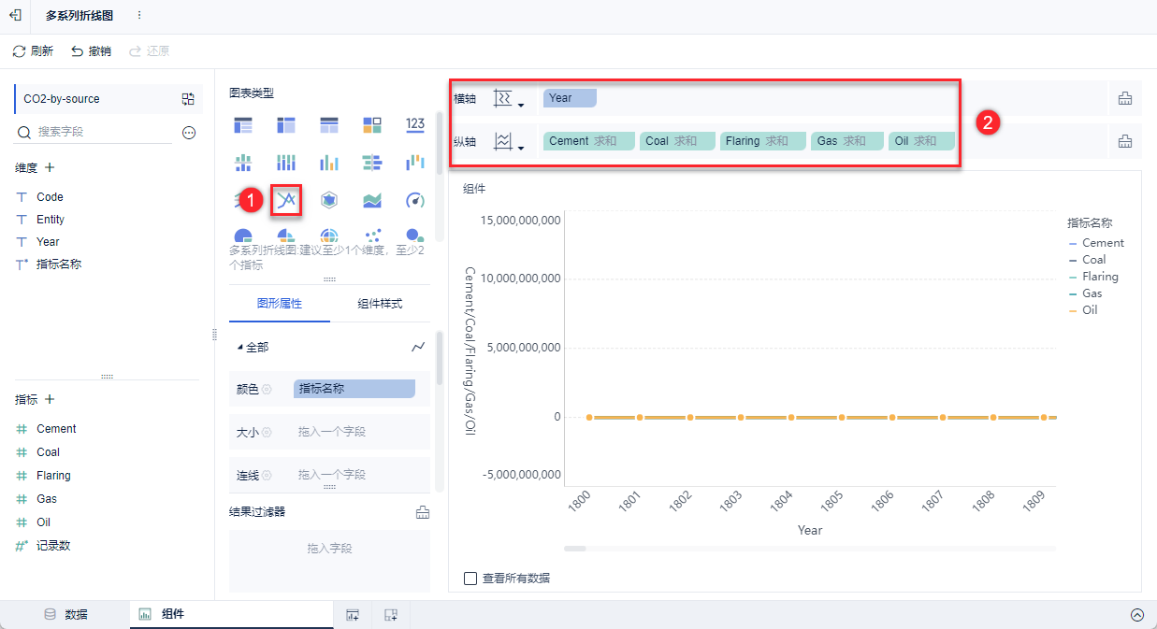Click the 搜索字段 search field
Image resolution: width=1157 pixels, height=629 pixels.
(x=94, y=133)
